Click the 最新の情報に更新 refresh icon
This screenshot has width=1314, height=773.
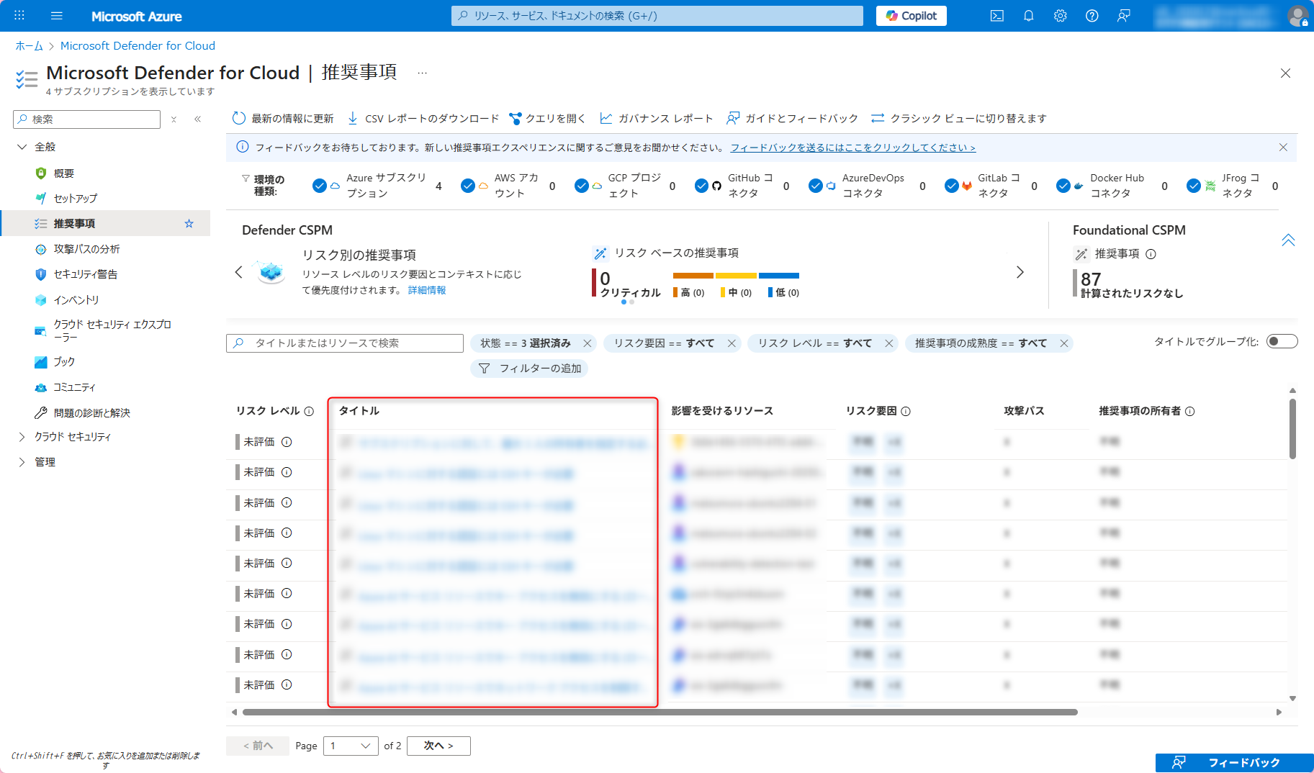tap(239, 118)
